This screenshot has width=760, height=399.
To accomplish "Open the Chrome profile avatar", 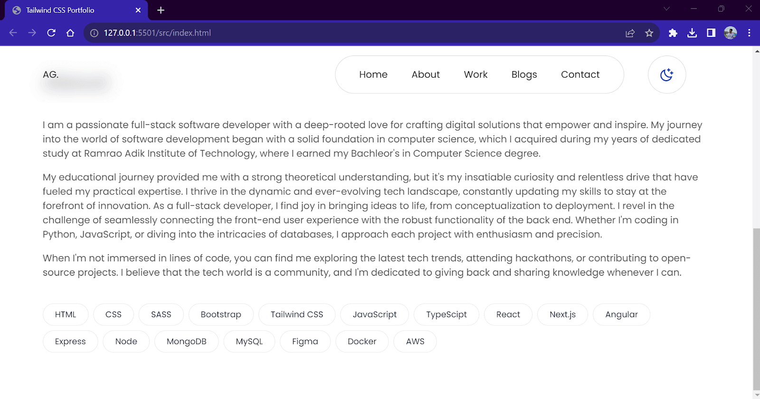I will 731,33.
